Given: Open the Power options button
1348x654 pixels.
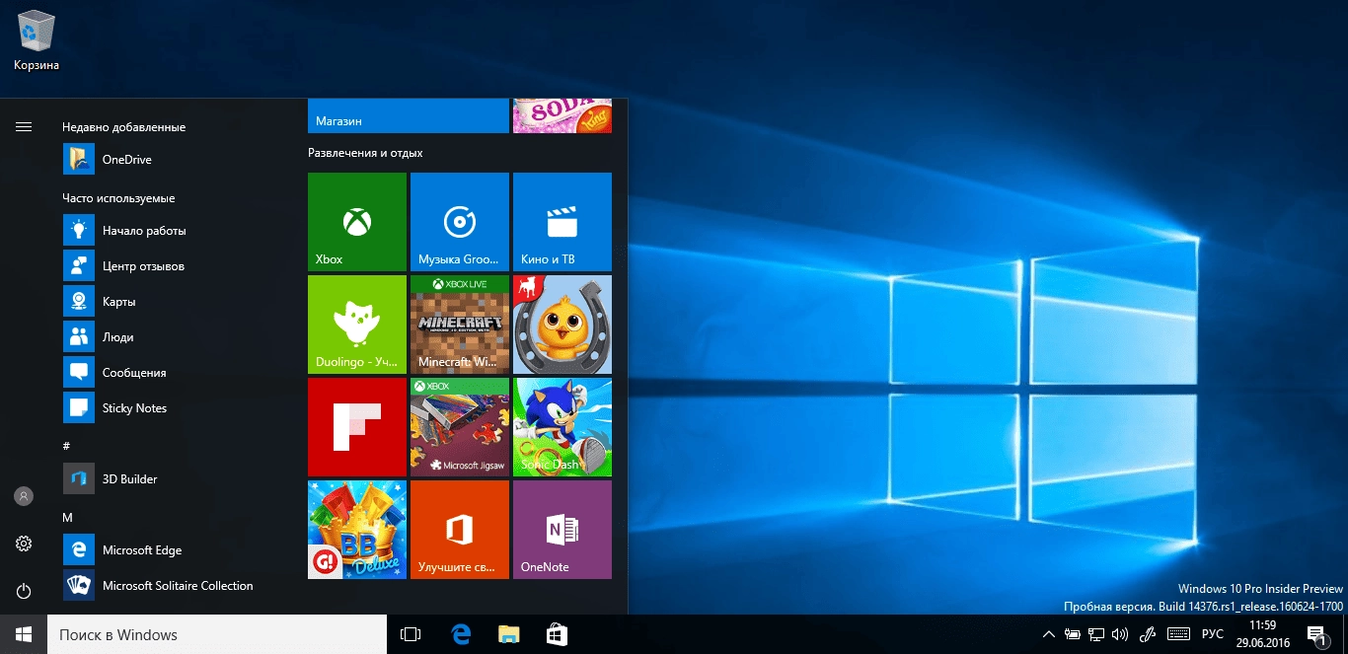Looking at the screenshot, I should pos(24,591).
